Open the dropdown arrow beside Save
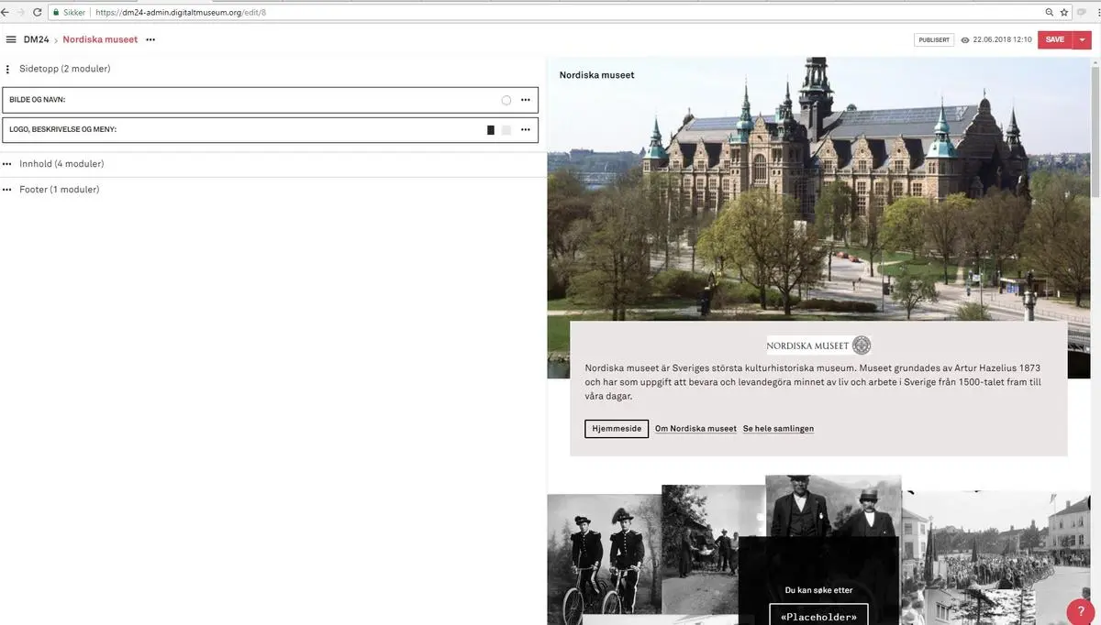 [1083, 39]
